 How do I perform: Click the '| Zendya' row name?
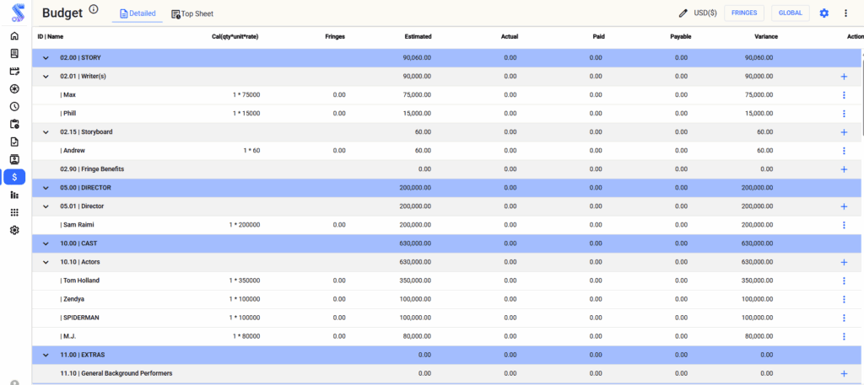[x=73, y=299]
